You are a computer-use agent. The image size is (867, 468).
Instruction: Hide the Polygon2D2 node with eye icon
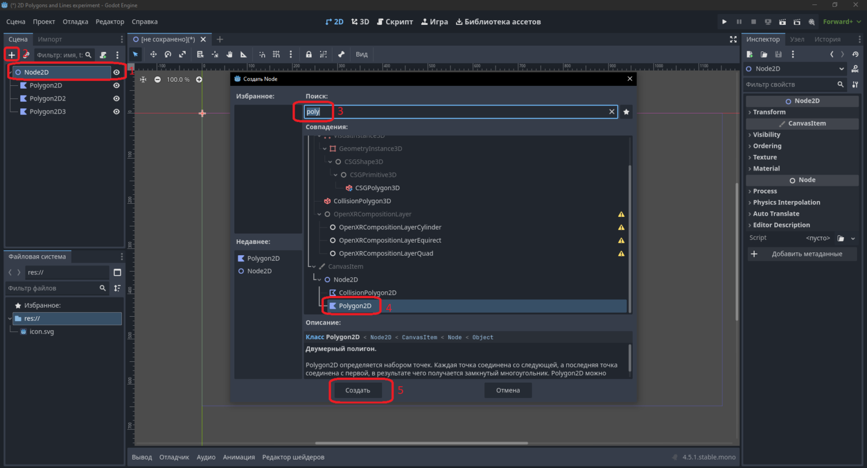pyautogui.click(x=116, y=98)
